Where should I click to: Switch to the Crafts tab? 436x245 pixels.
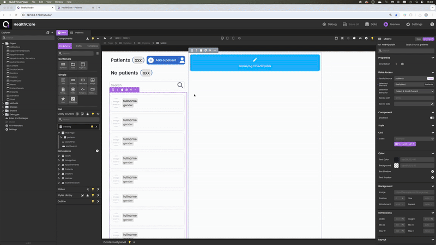(x=78, y=46)
